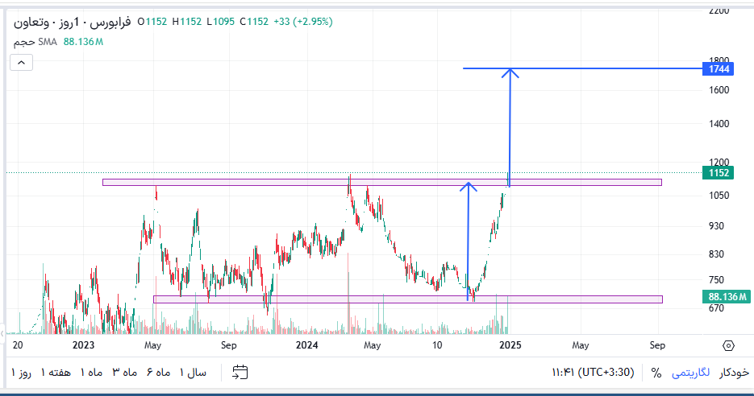Click the 2025 label on the time axis

[510, 345]
